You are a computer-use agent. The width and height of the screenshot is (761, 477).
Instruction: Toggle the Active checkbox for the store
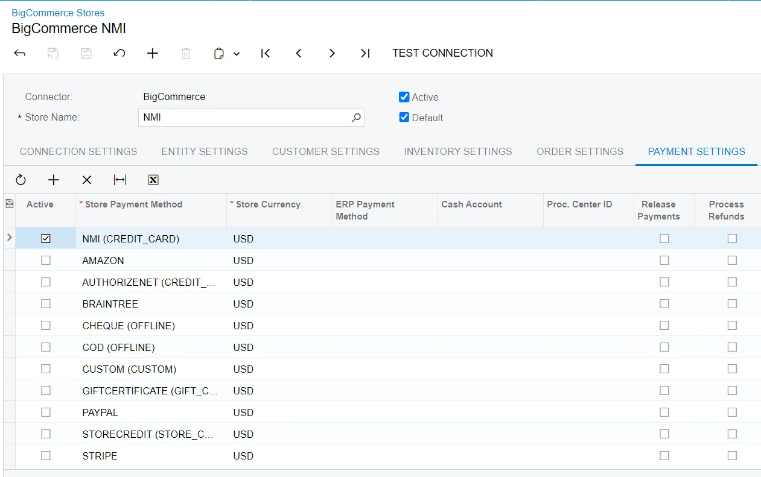[x=404, y=97]
